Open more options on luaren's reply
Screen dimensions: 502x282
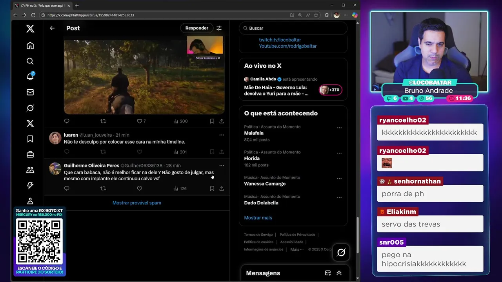[x=222, y=135]
